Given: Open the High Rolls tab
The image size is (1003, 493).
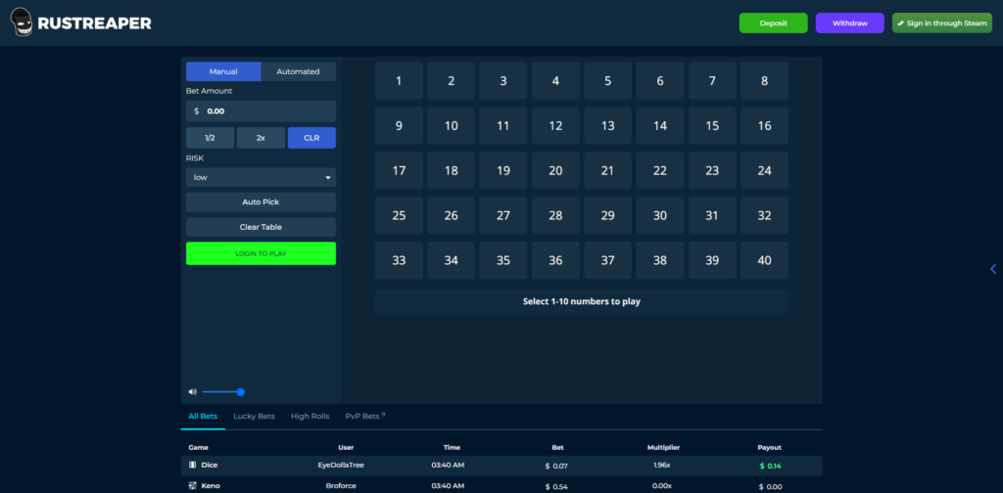Looking at the screenshot, I should [310, 417].
